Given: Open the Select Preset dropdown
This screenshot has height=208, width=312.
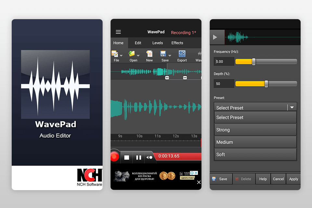Looking at the screenshot, I should [x=255, y=107].
